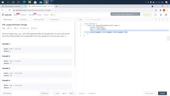Toggle the Autocomplete option
Image resolution: width=170 pixels, height=96 pixels.
[96, 19]
